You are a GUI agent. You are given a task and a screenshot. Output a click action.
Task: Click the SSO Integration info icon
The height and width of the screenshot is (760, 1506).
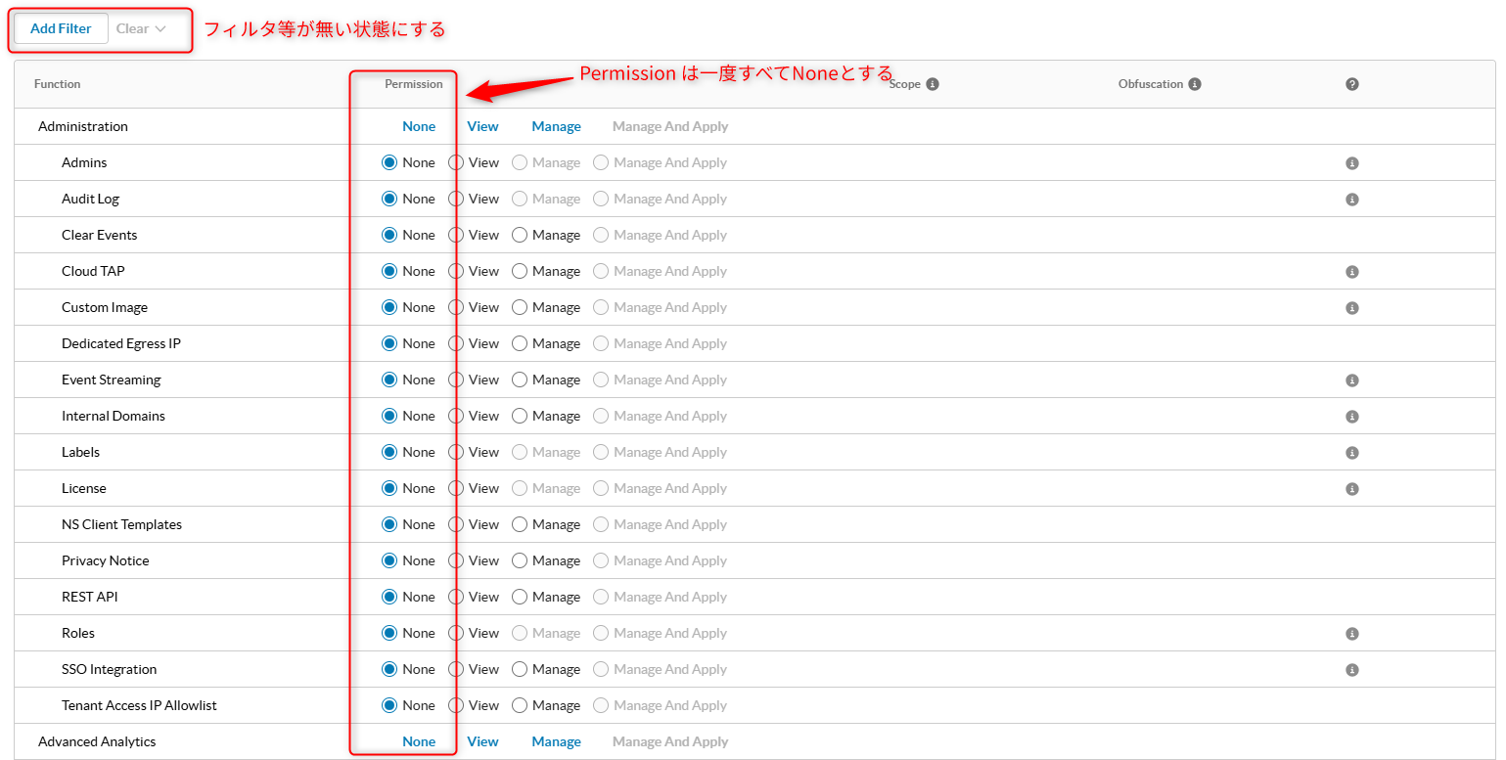point(1352,669)
